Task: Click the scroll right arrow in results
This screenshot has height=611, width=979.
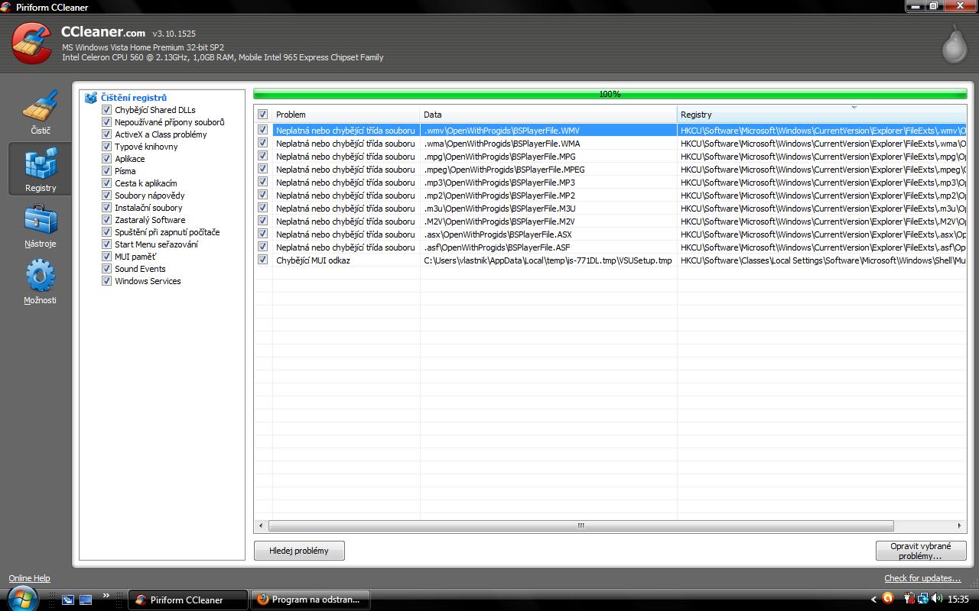Action: (x=960, y=525)
